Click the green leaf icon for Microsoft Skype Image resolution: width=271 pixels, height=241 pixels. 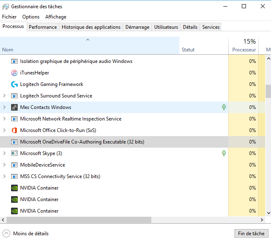(x=224, y=153)
